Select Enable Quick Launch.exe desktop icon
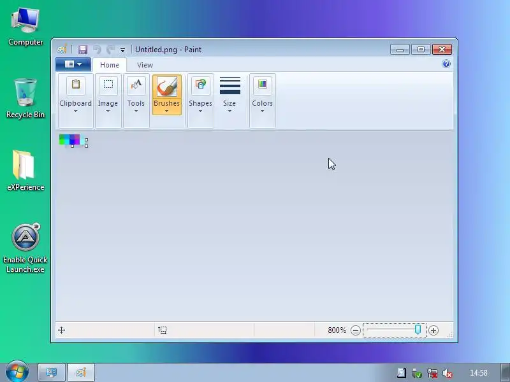The image size is (510, 382). coord(25,248)
